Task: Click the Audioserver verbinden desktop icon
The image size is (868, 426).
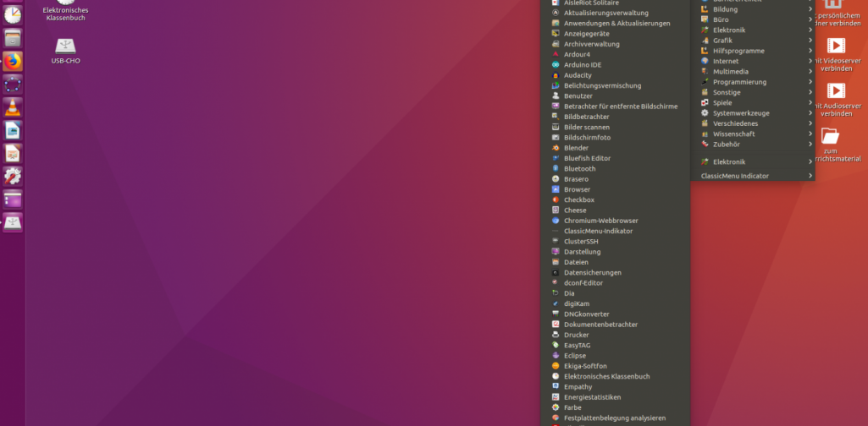Action: 835,97
